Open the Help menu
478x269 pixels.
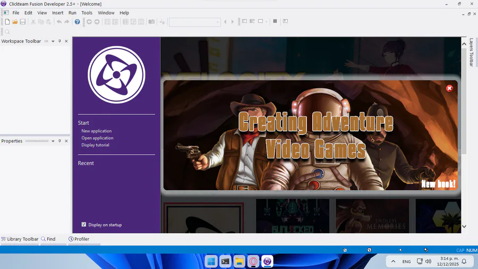click(124, 13)
